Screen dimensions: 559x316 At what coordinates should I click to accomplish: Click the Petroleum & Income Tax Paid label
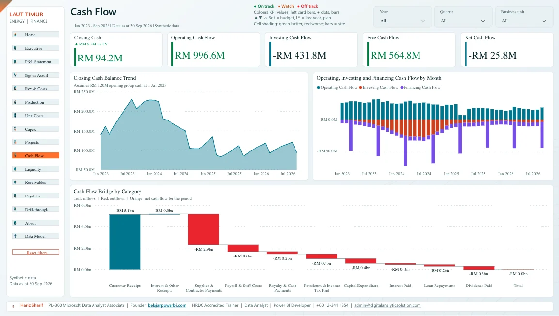pos(322,288)
